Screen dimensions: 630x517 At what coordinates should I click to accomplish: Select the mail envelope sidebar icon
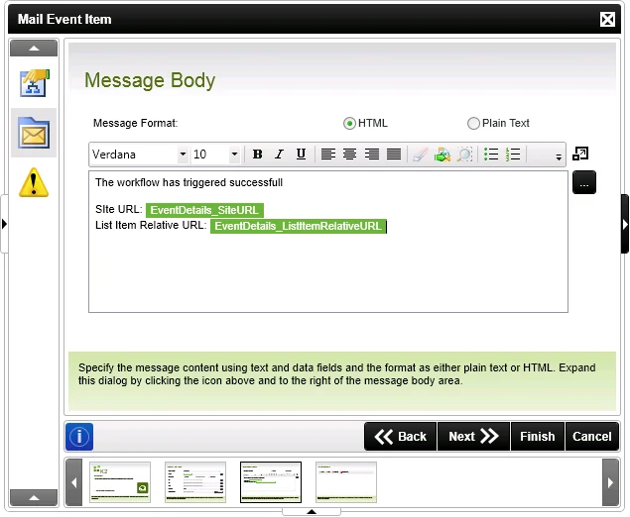pos(34,133)
